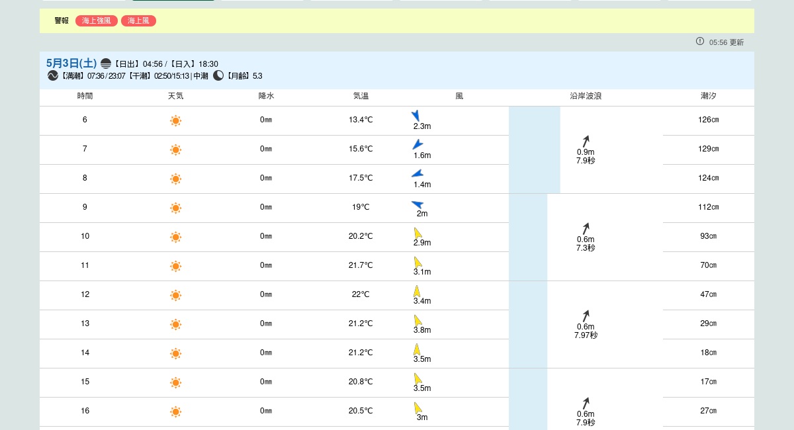Click the sunny weather icon for 12時
This screenshot has height=430, width=794.
tap(175, 295)
